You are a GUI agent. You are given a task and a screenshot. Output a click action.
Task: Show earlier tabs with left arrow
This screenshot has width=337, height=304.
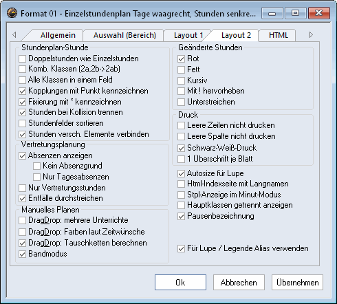[x=14, y=34]
